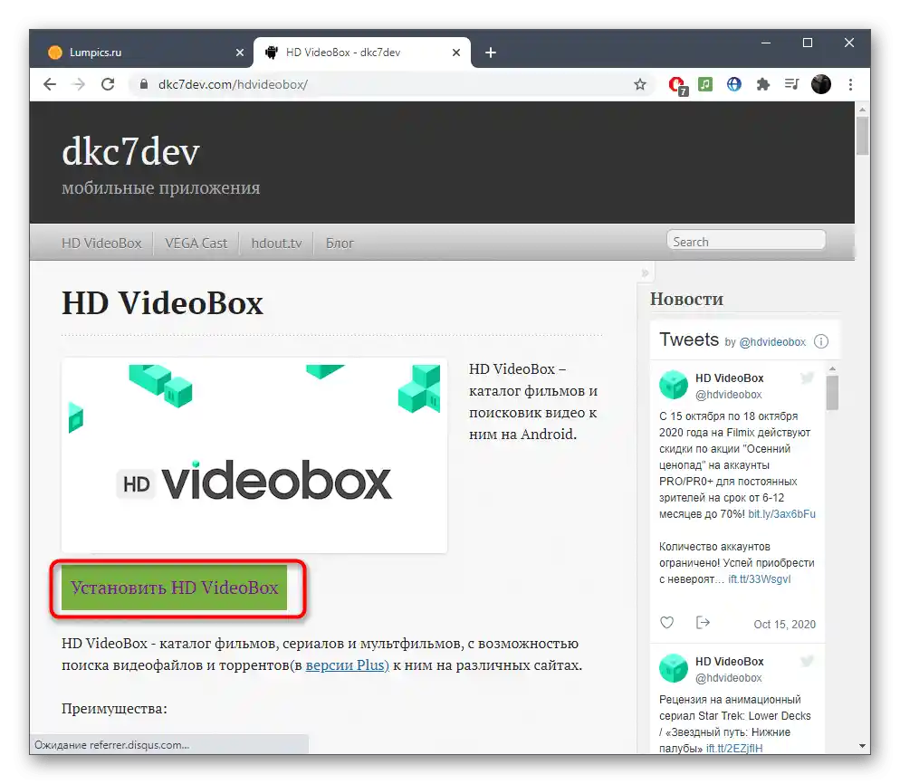Click the Новости sidebar heading
900x784 pixels.
(686, 299)
